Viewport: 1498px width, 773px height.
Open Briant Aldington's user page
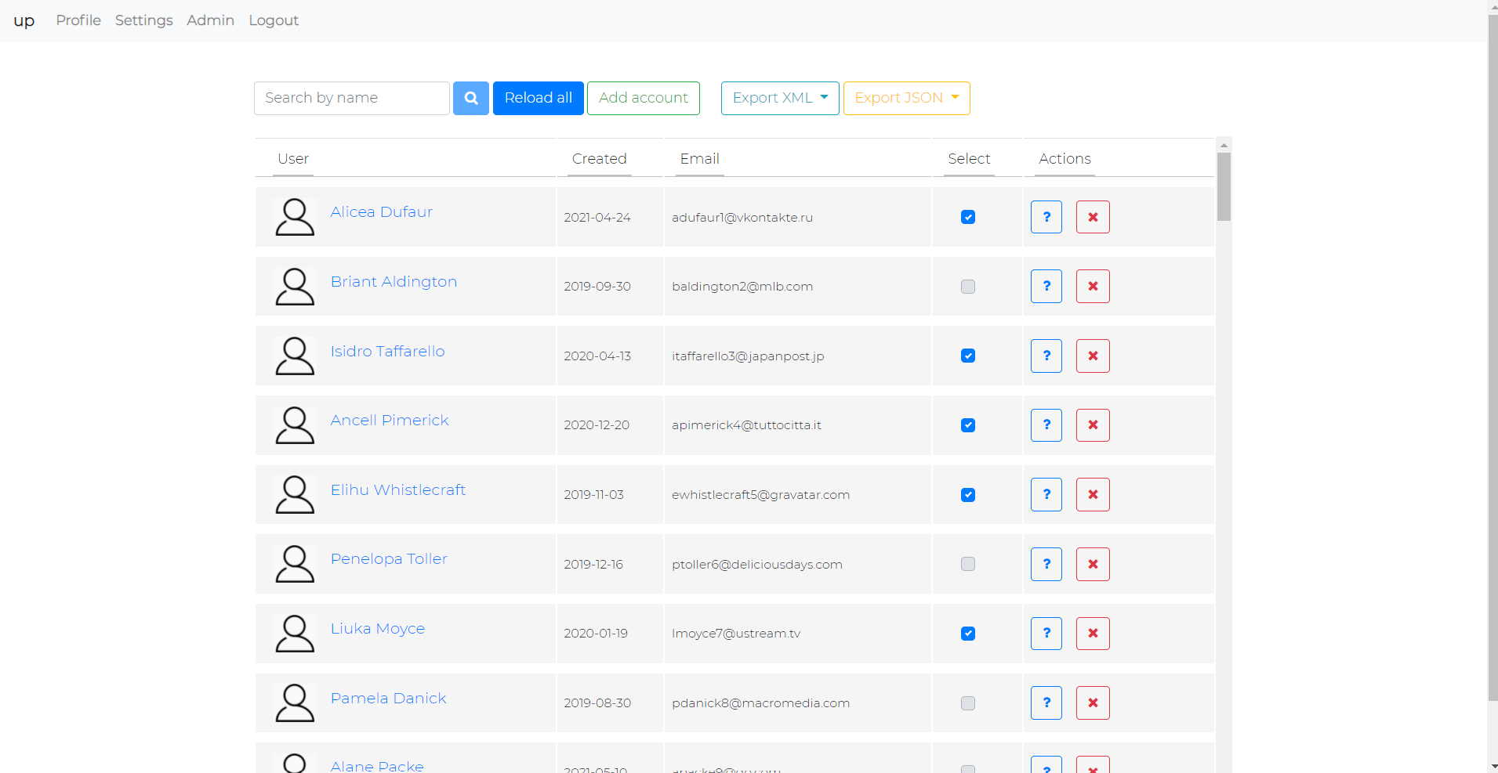point(394,282)
